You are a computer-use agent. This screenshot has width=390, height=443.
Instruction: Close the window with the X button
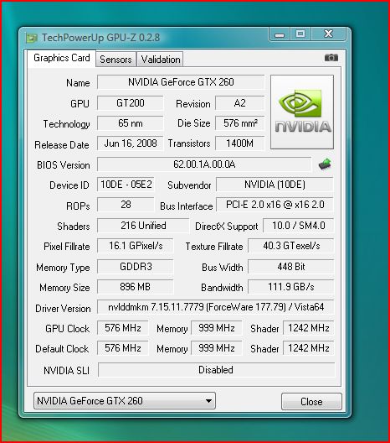click(328, 34)
